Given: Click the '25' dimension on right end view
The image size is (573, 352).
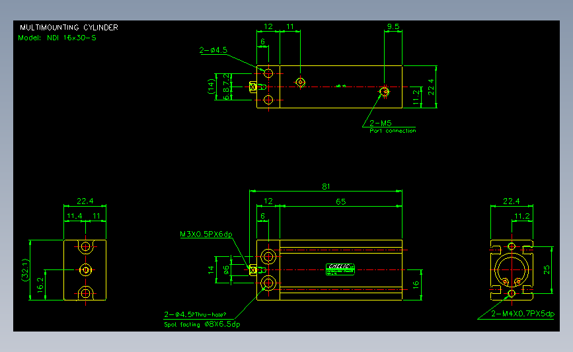Looking at the screenshot, I should [x=547, y=270].
